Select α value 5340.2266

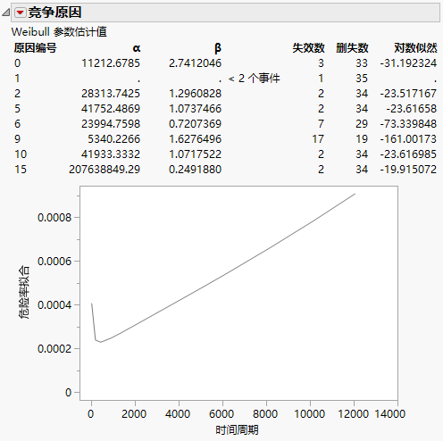coord(113,139)
